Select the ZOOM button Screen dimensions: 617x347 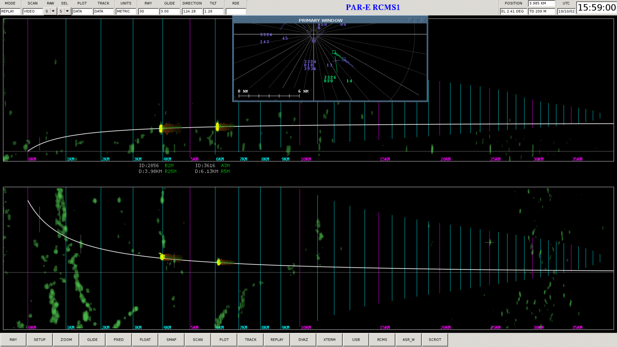pyautogui.click(x=66, y=340)
